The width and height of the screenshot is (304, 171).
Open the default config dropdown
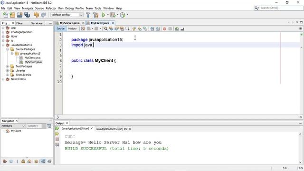pyautogui.click(x=67, y=15)
